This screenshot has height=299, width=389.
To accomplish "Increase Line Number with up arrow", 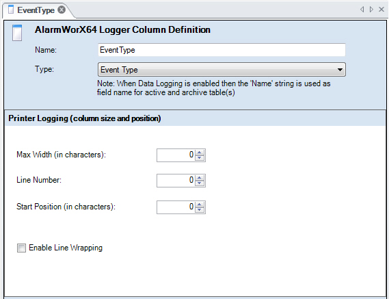I will (200, 178).
